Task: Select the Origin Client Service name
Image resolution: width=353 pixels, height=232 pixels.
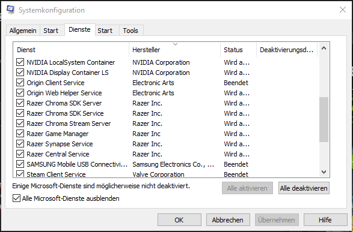Action: point(55,83)
